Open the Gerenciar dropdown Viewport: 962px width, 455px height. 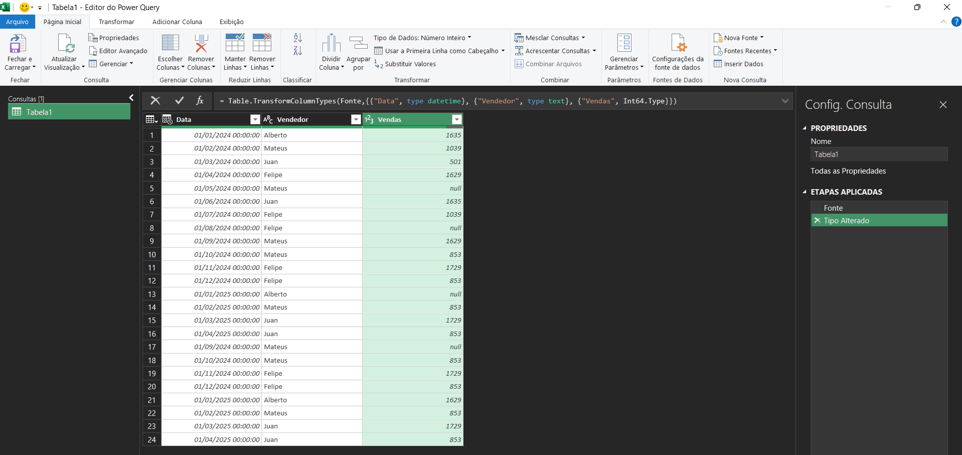(111, 64)
